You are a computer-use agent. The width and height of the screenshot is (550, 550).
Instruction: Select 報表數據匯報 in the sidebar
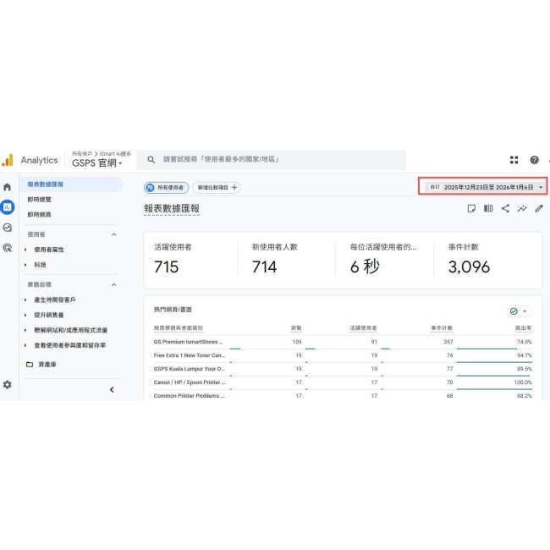pos(45,184)
